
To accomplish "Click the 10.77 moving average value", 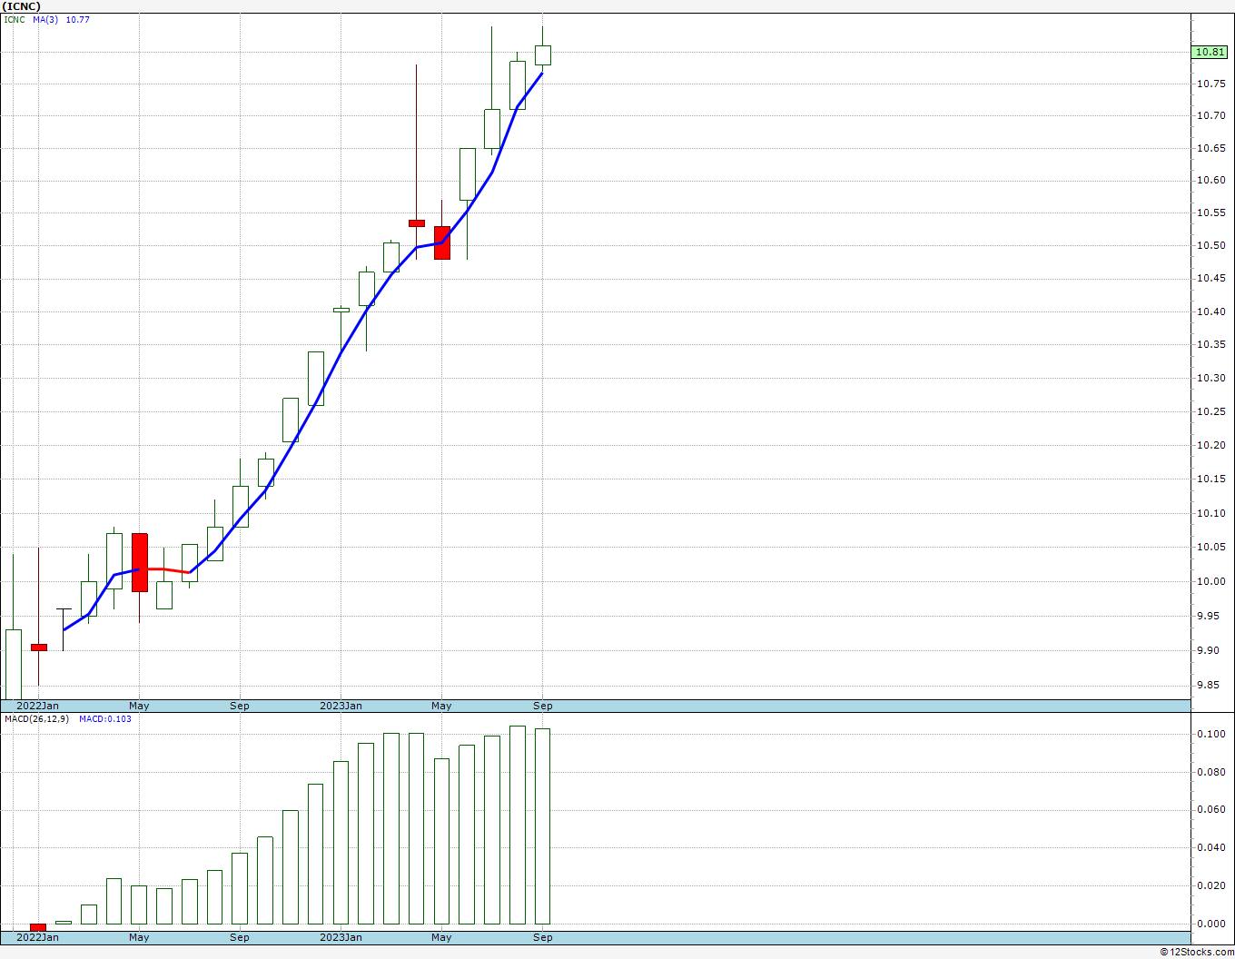I will (x=77, y=19).
